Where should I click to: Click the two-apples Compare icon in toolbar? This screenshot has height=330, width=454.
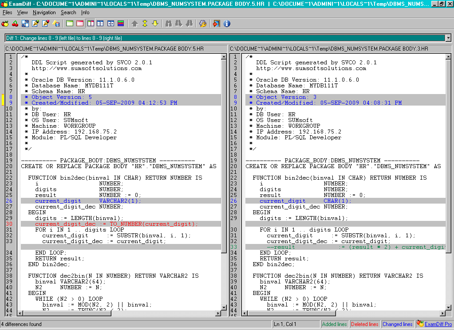click(5, 24)
